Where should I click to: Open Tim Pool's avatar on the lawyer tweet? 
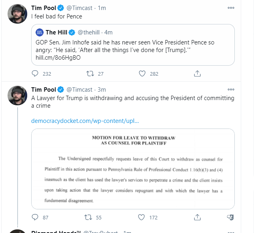tap(18, 96)
